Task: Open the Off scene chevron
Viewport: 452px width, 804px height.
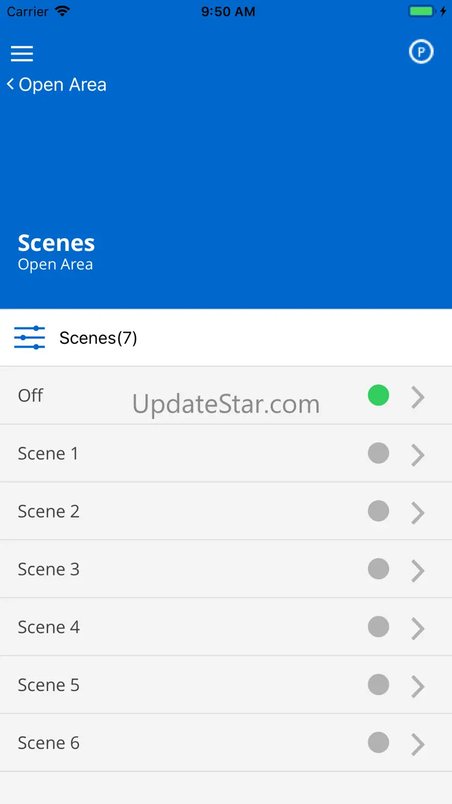Action: click(x=418, y=397)
